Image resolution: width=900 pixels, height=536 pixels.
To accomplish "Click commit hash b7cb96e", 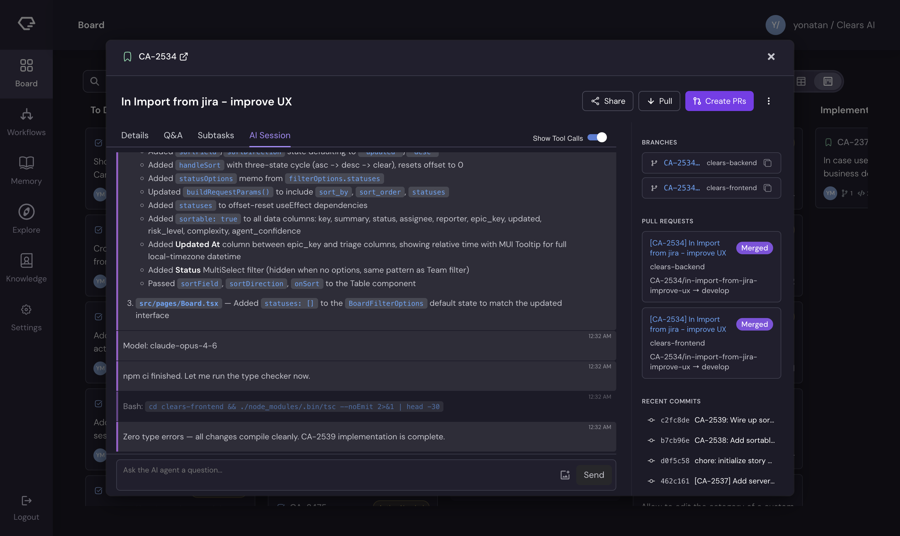I will pos(675,440).
